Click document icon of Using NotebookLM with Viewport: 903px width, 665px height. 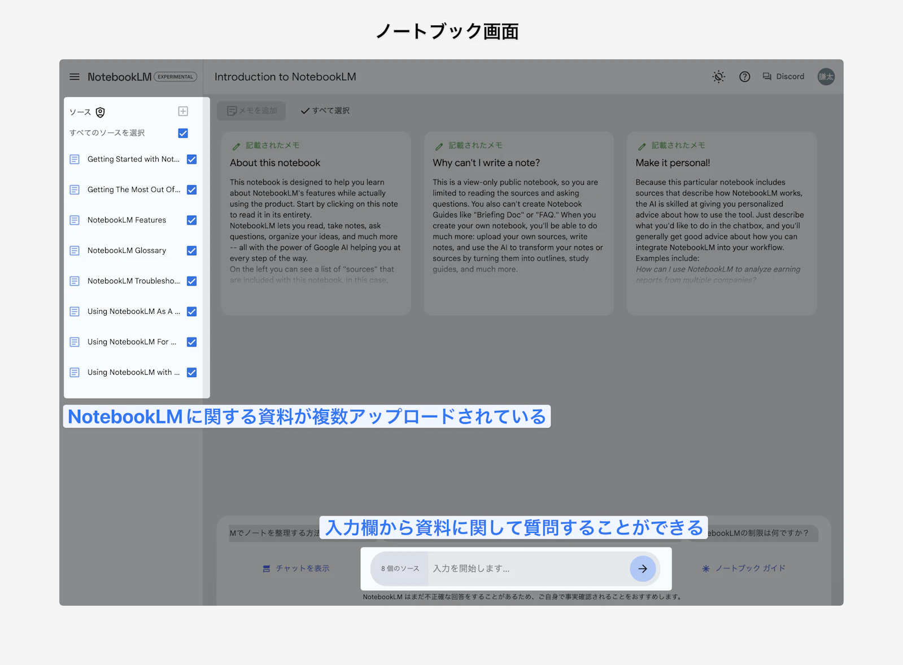click(75, 373)
